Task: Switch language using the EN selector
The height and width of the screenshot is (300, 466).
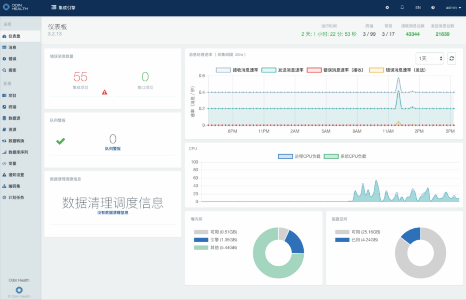Action: pyautogui.click(x=418, y=8)
